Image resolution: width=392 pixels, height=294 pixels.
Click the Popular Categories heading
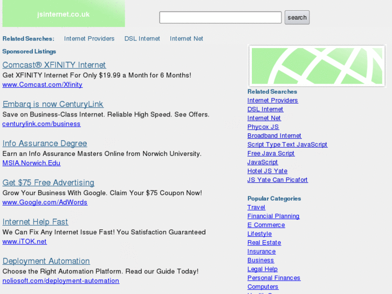(x=274, y=199)
